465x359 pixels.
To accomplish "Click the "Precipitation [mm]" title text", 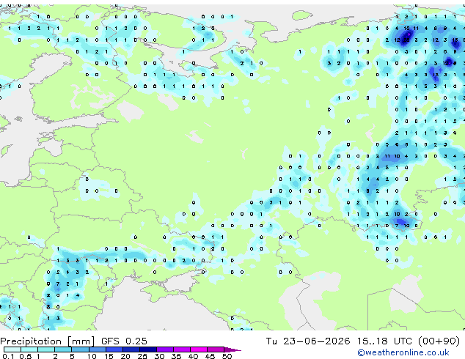I will [x=48, y=341].
